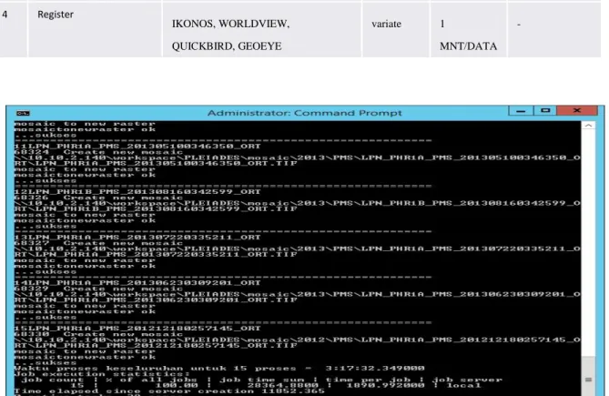
Task: Close the Administrator: Command Prompt window
Action: point(577,111)
